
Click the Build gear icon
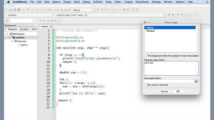coord(55,10)
